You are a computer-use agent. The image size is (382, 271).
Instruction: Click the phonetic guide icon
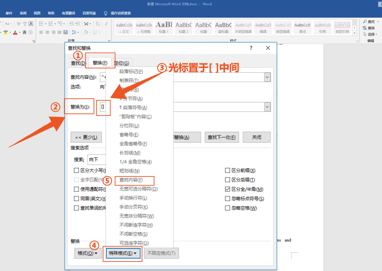(x=25, y=24)
